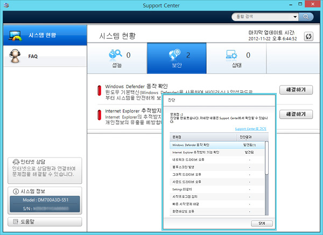Select Internet Explorer 추적방지 기능 확인 row
Image resolution: width=323 pixels, height=235 pixels.
click(217, 153)
